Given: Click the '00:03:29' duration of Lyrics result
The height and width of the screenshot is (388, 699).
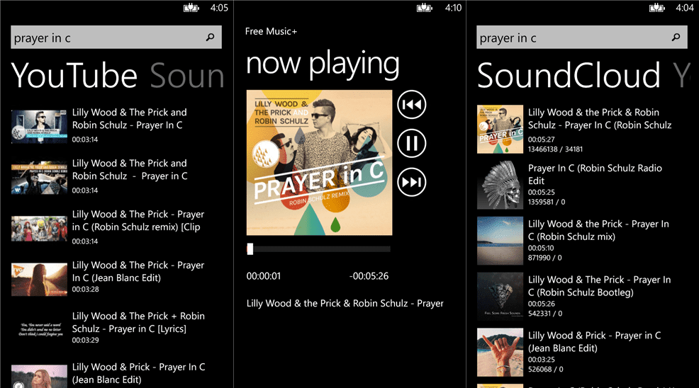Looking at the screenshot, I should click(85, 340).
